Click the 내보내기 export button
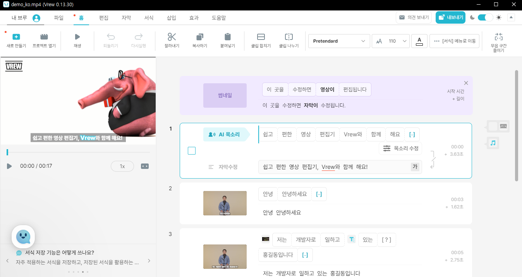The image size is (522, 277). coord(450,17)
